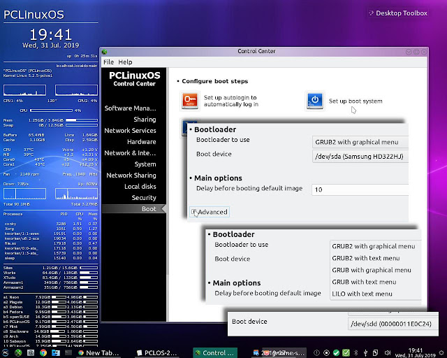
Task: Click the conky Swap usage bar
Action: click(82, 125)
